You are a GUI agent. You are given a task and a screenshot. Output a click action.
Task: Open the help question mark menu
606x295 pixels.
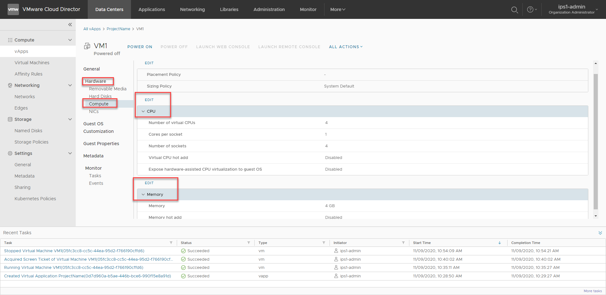pyautogui.click(x=532, y=9)
